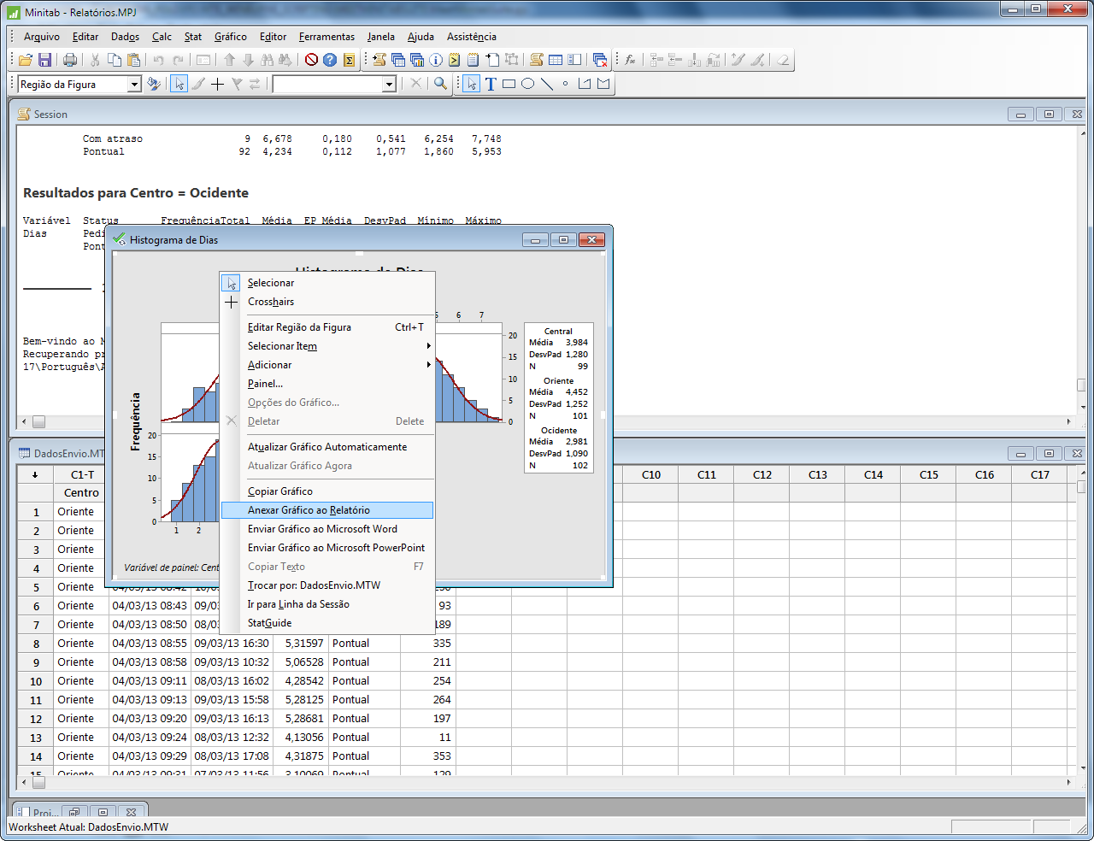Viewport: 1094px width, 841px height.
Task: Expand 'Adicionar' submenu
Action: (x=327, y=365)
